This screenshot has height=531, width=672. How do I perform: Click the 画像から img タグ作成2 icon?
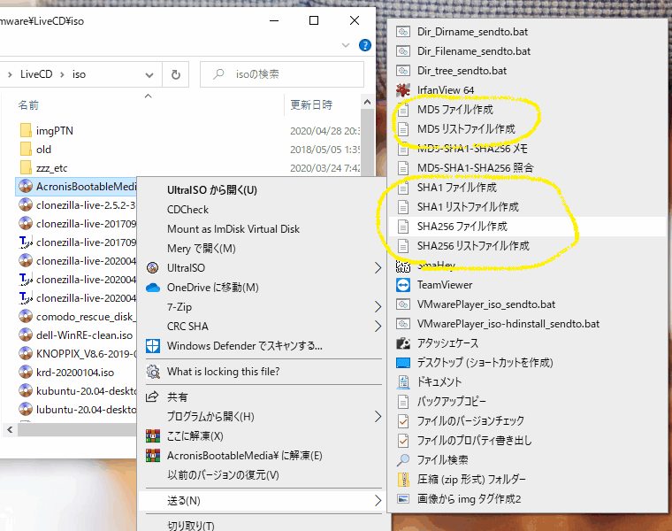pos(403,499)
